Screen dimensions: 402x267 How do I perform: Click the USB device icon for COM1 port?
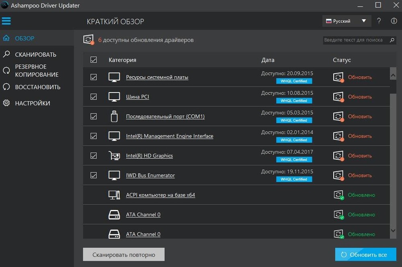pyautogui.click(x=114, y=116)
